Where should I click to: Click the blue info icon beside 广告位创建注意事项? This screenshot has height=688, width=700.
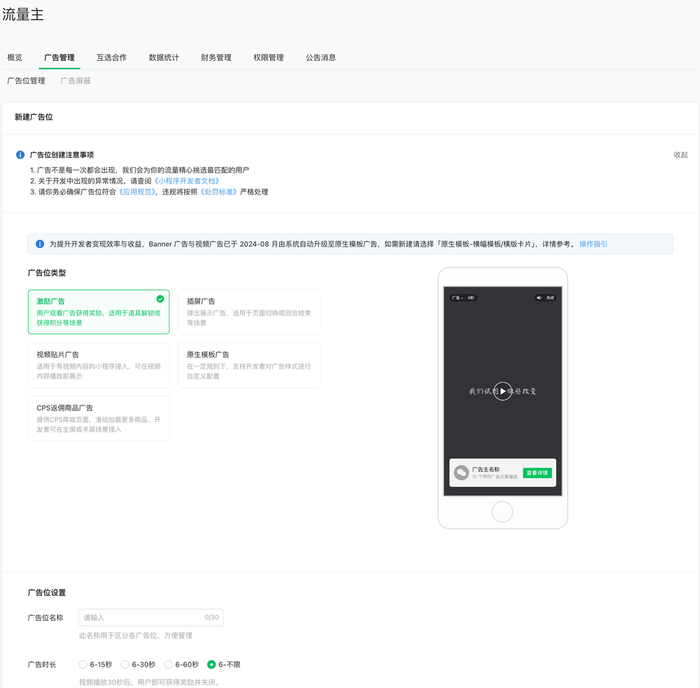[x=20, y=155]
